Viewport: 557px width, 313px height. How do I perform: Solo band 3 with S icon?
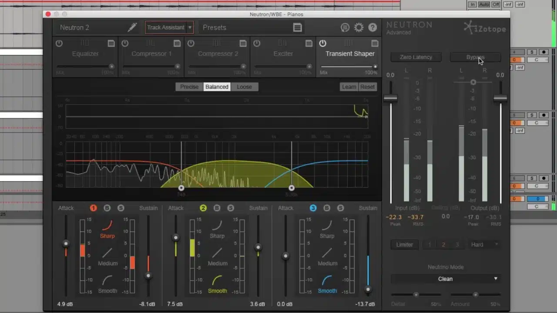pos(341,208)
